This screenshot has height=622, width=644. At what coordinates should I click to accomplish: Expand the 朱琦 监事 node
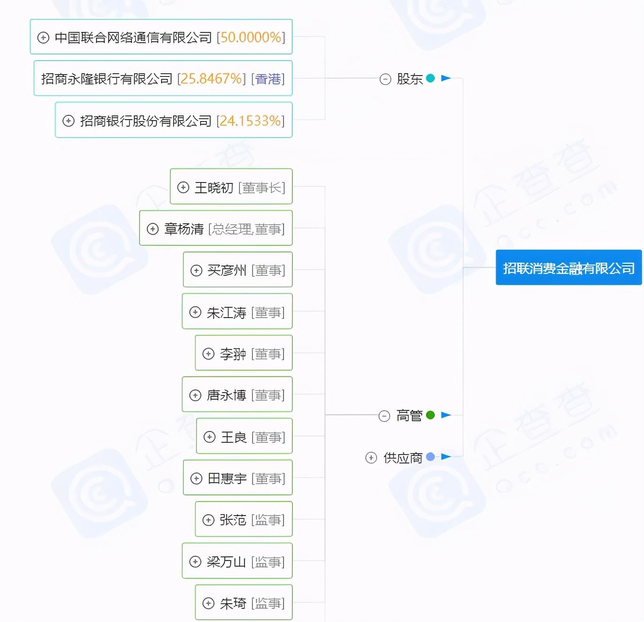pyautogui.click(x=208, y=603)
